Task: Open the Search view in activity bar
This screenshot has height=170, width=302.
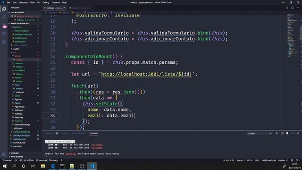Action: [x=4, y=17]
